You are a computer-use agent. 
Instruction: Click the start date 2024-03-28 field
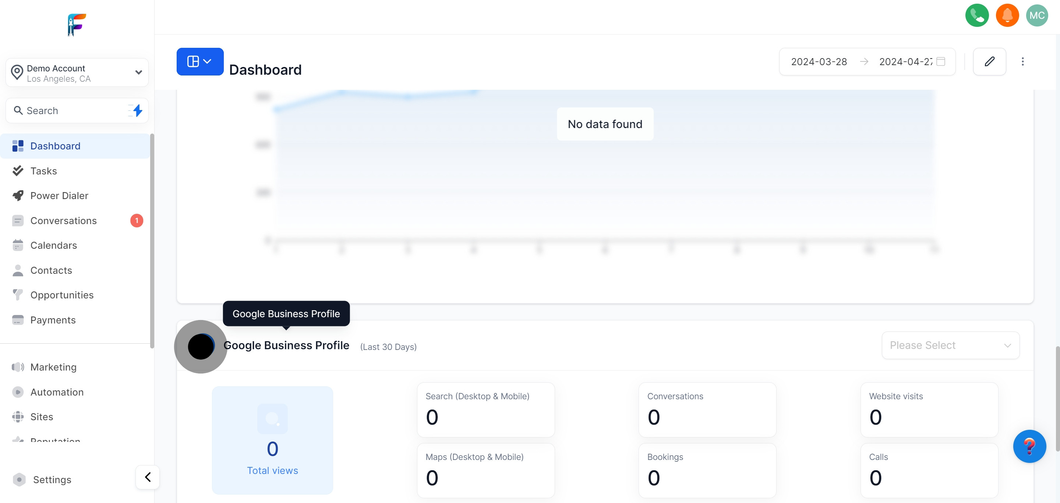pos(819,62)
